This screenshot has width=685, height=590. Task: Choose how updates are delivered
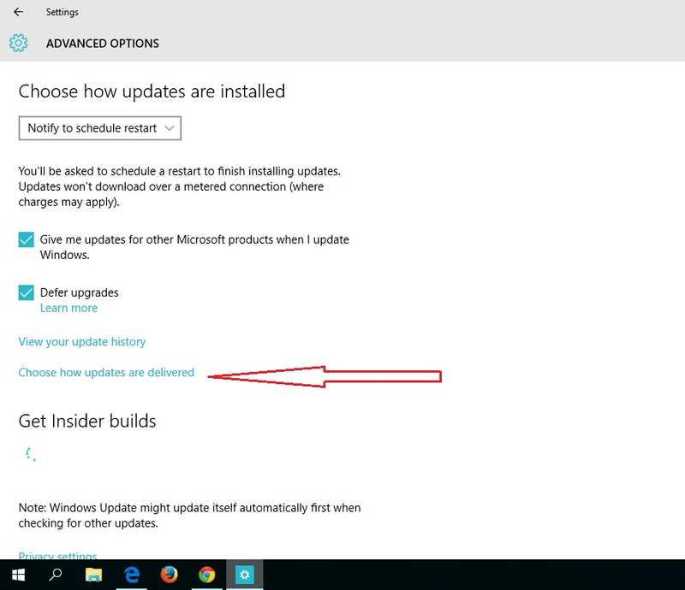[x=106, y=373]
